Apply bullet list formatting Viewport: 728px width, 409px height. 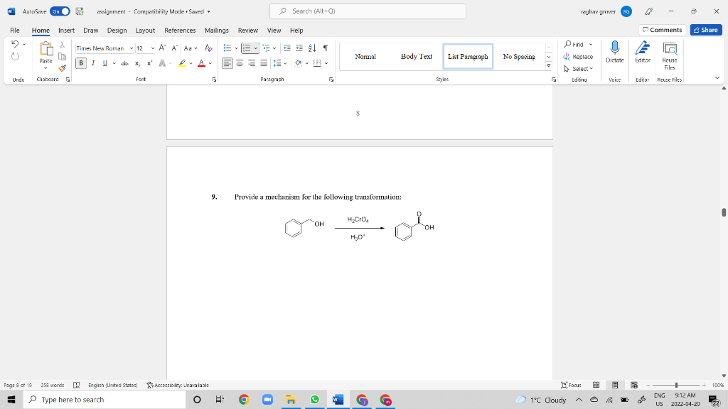228,48
